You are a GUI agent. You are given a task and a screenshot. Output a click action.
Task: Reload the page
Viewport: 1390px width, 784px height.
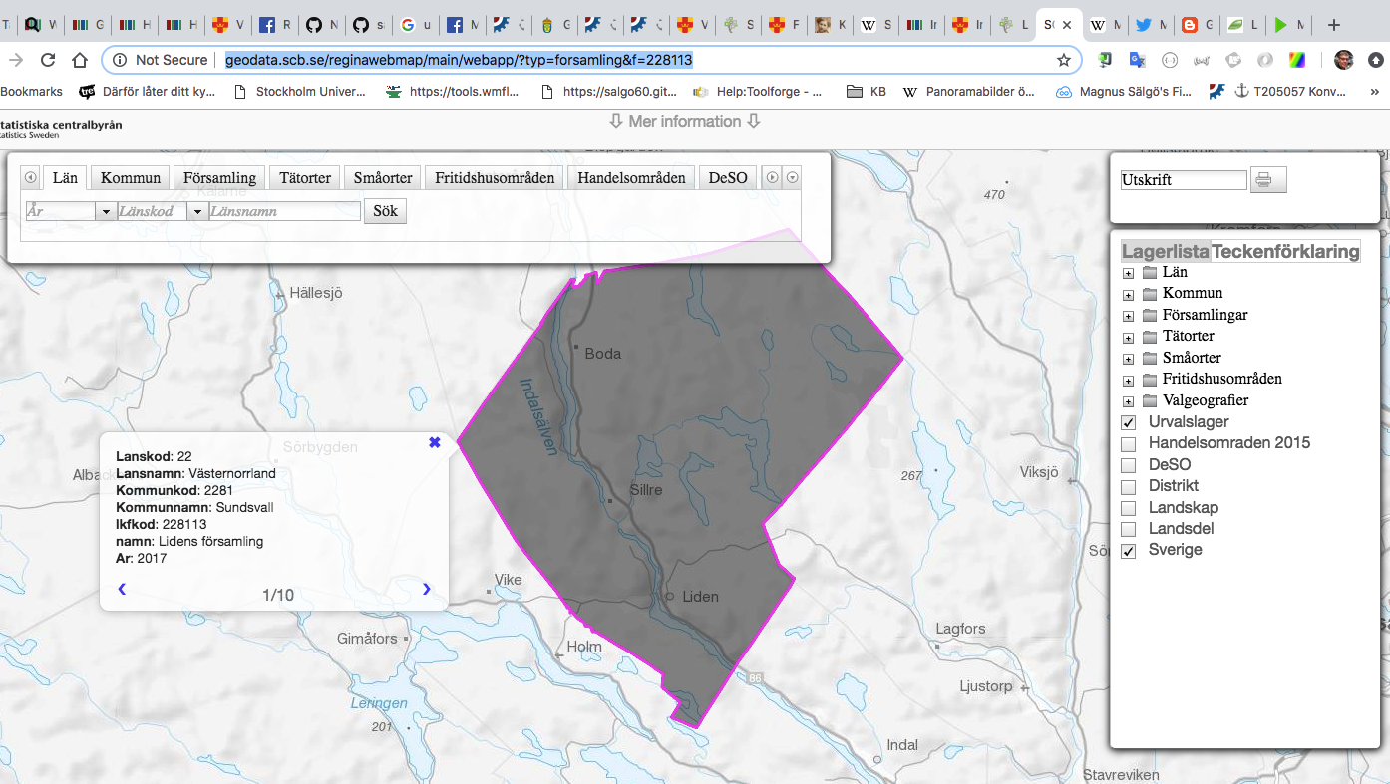point(47,60)
